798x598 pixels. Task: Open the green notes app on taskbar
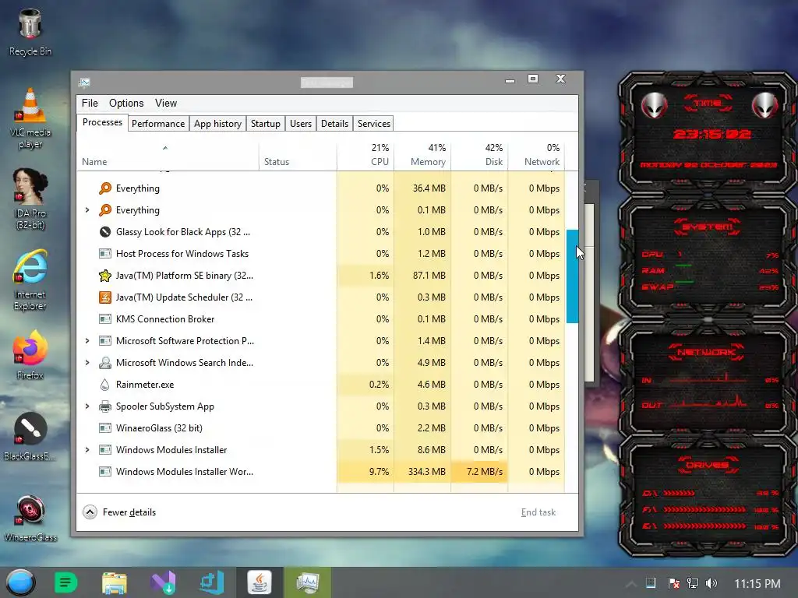[x=65, y=582]
